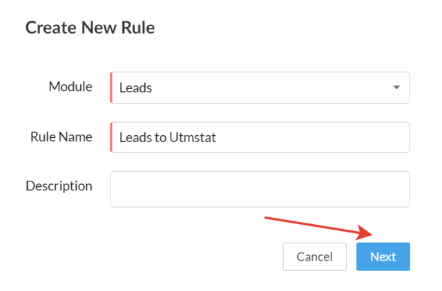Click the red required marker on Rule Name
442x291 pixels.
point(111,137)
